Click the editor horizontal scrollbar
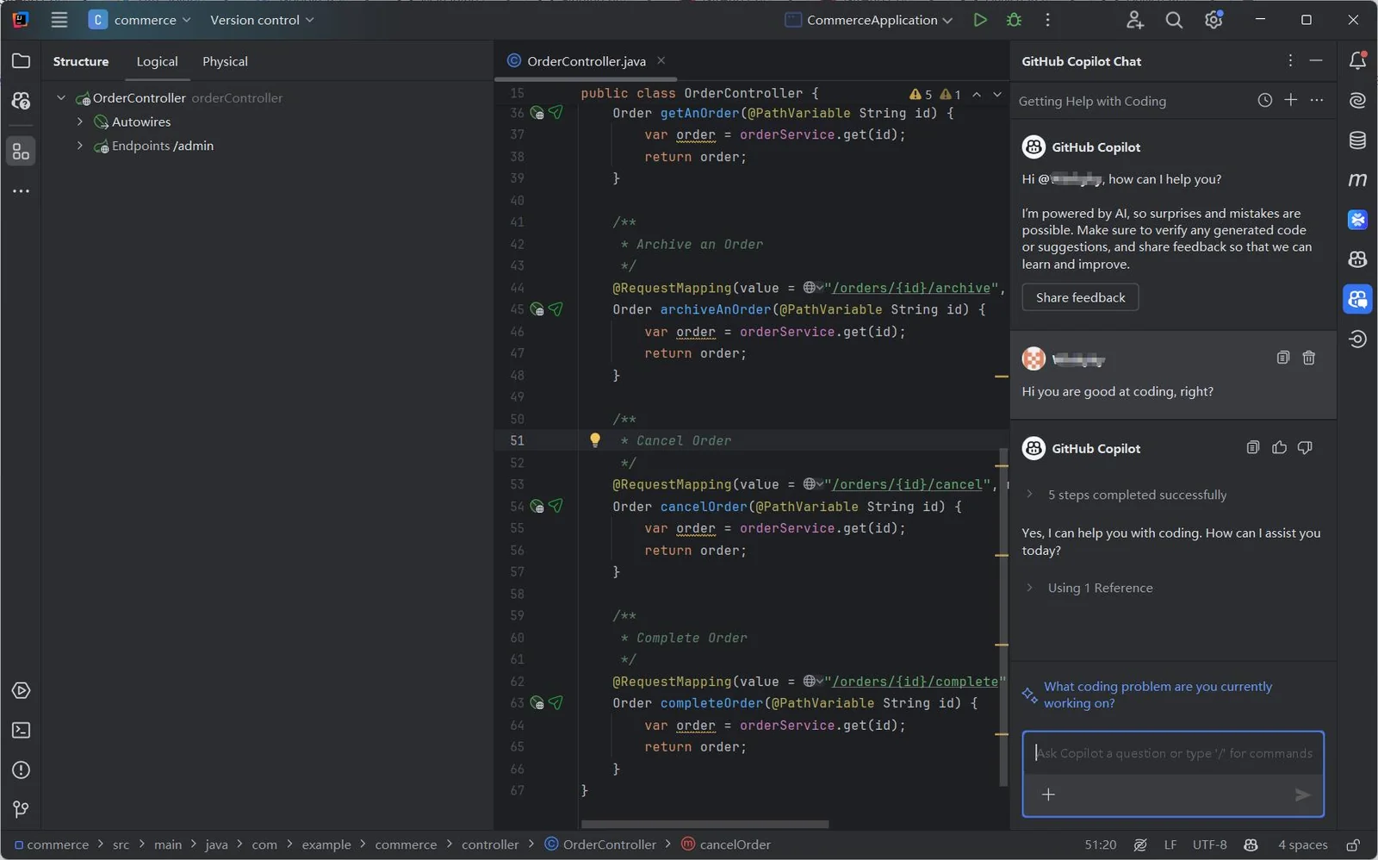Screen dimensions: 1378x860 pyautogui.click(x=705, y=825)
